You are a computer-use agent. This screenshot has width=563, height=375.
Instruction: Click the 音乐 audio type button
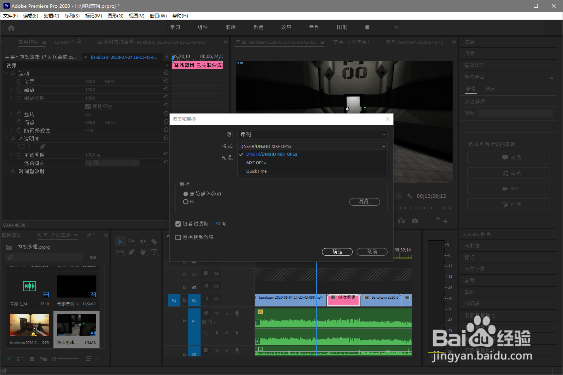click(508, 173)
